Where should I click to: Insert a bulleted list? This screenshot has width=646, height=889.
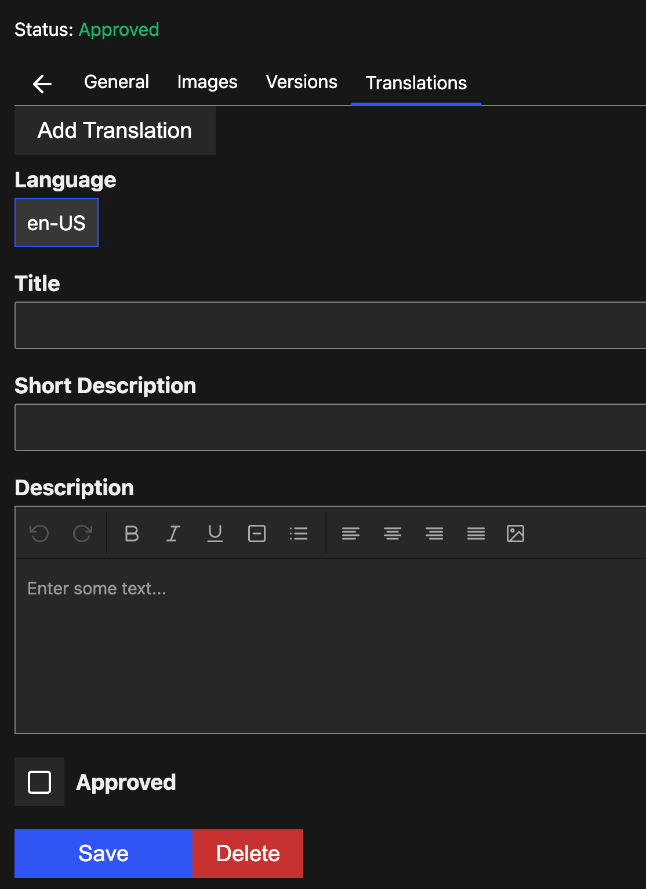click(x=299, y=533)
